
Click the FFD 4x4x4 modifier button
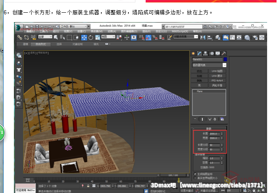(217, 81)
